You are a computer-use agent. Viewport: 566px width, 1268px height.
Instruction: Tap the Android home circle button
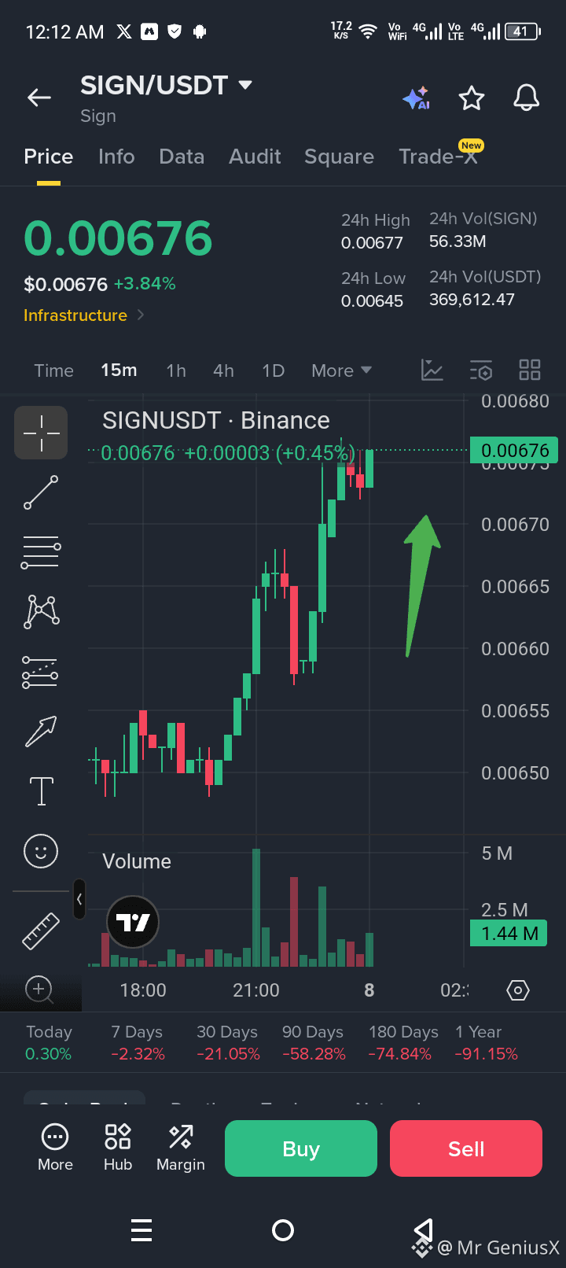tap(283, 1230)
